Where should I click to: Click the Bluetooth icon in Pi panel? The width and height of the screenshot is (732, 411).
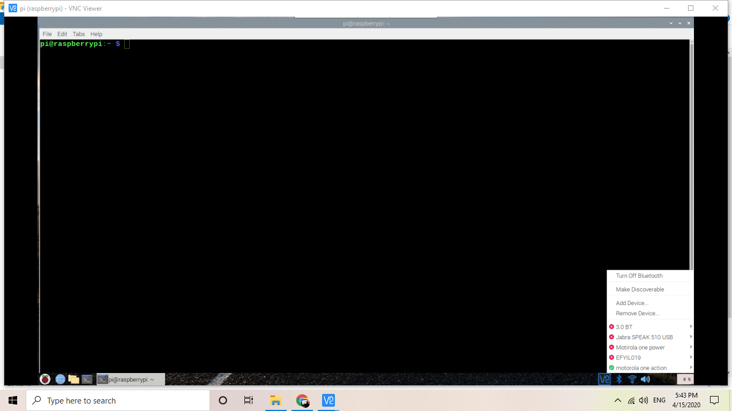(x=618, y=379)
